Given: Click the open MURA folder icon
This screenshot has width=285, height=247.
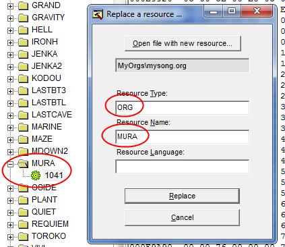Looking at the screenshot, I should pos(23,164).
